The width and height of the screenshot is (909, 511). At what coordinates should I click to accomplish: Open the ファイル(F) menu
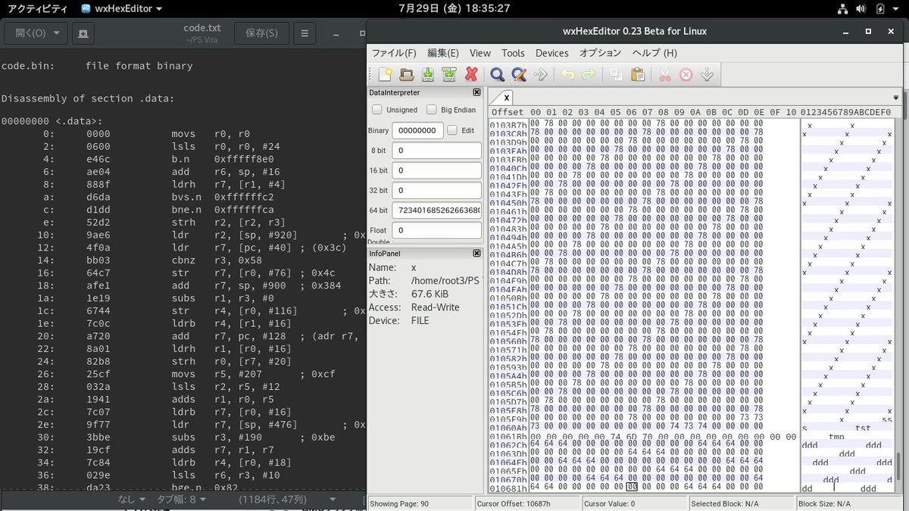(x=394, y=53)
